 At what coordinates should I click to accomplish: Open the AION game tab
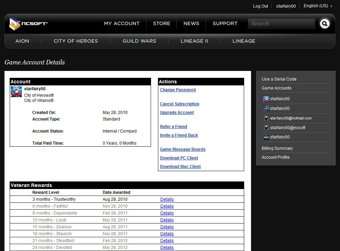pyautogui.click(x=22, y=41)
